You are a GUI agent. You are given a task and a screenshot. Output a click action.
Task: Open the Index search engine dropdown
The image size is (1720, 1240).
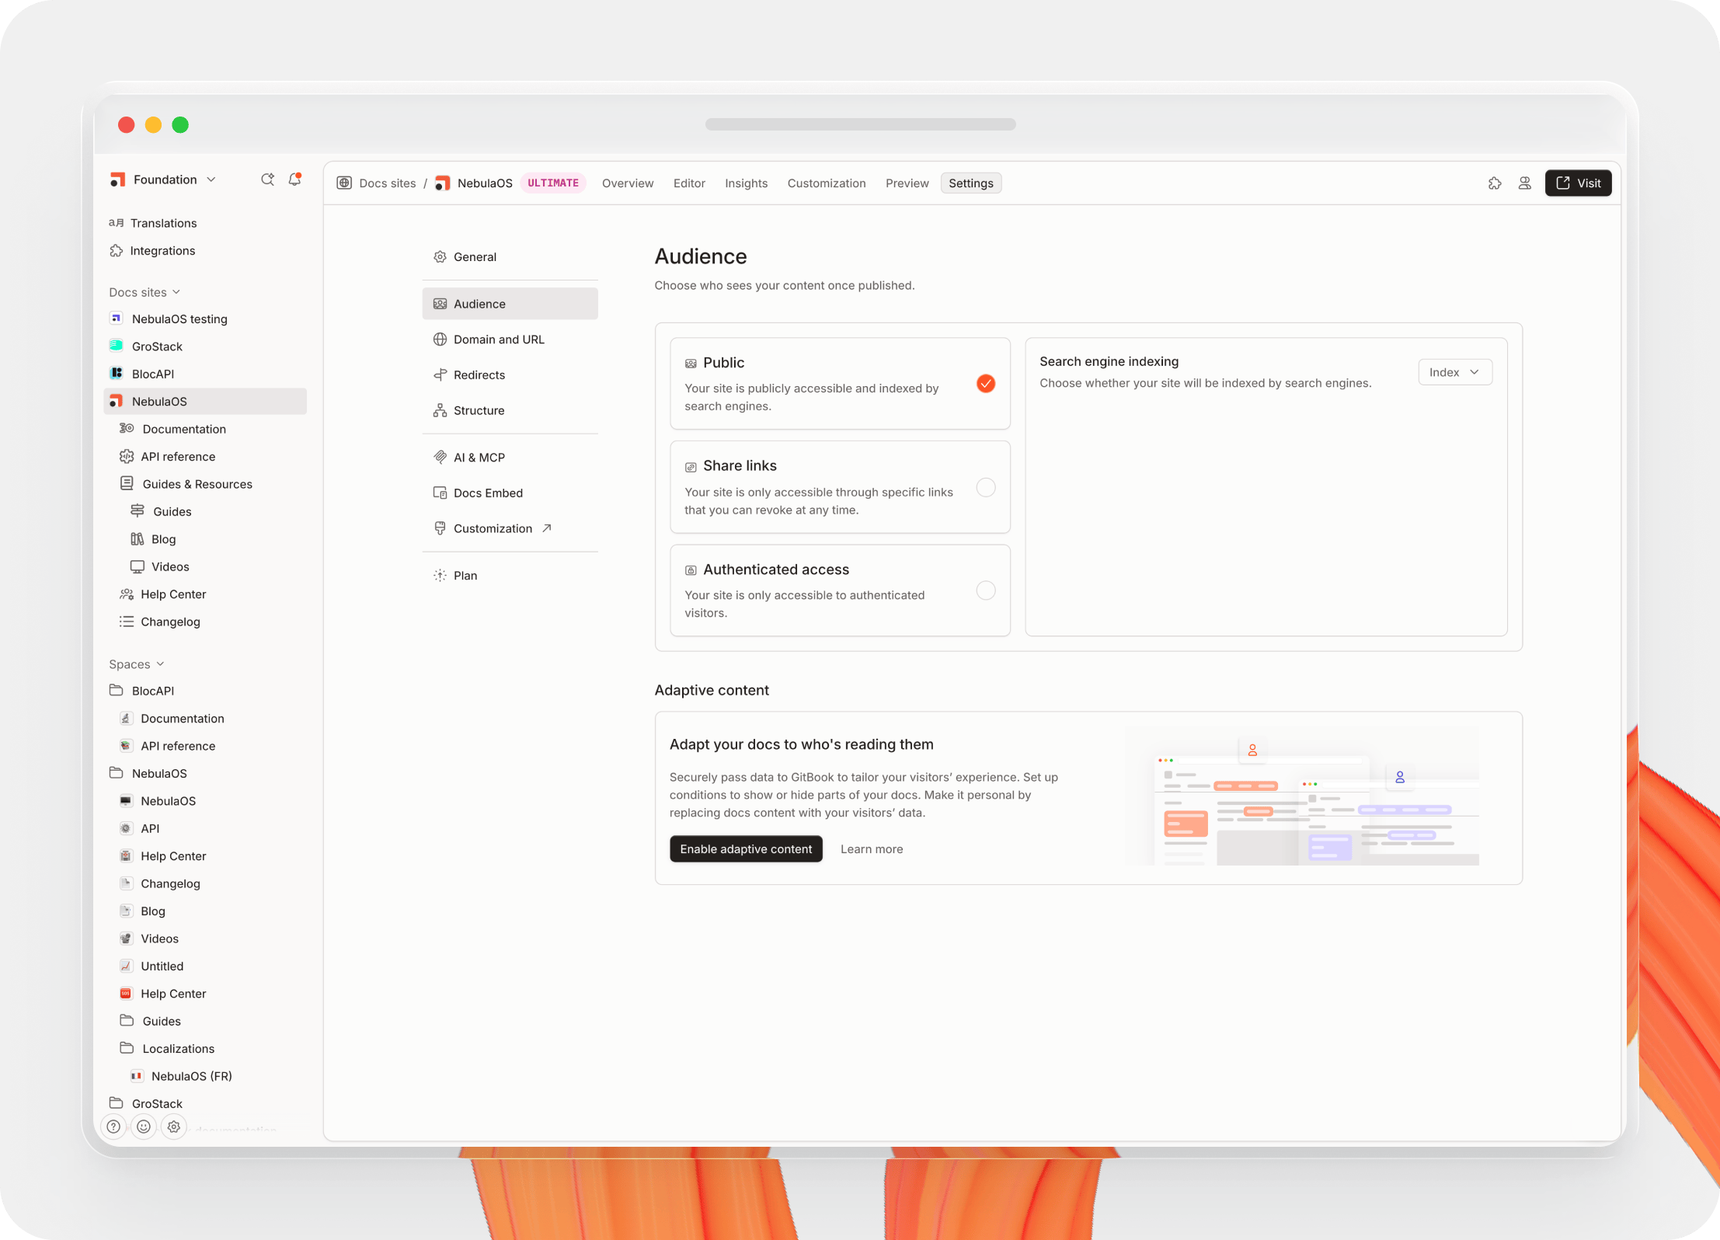1454,372
